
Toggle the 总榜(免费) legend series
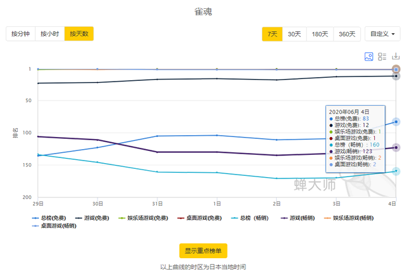48,218
